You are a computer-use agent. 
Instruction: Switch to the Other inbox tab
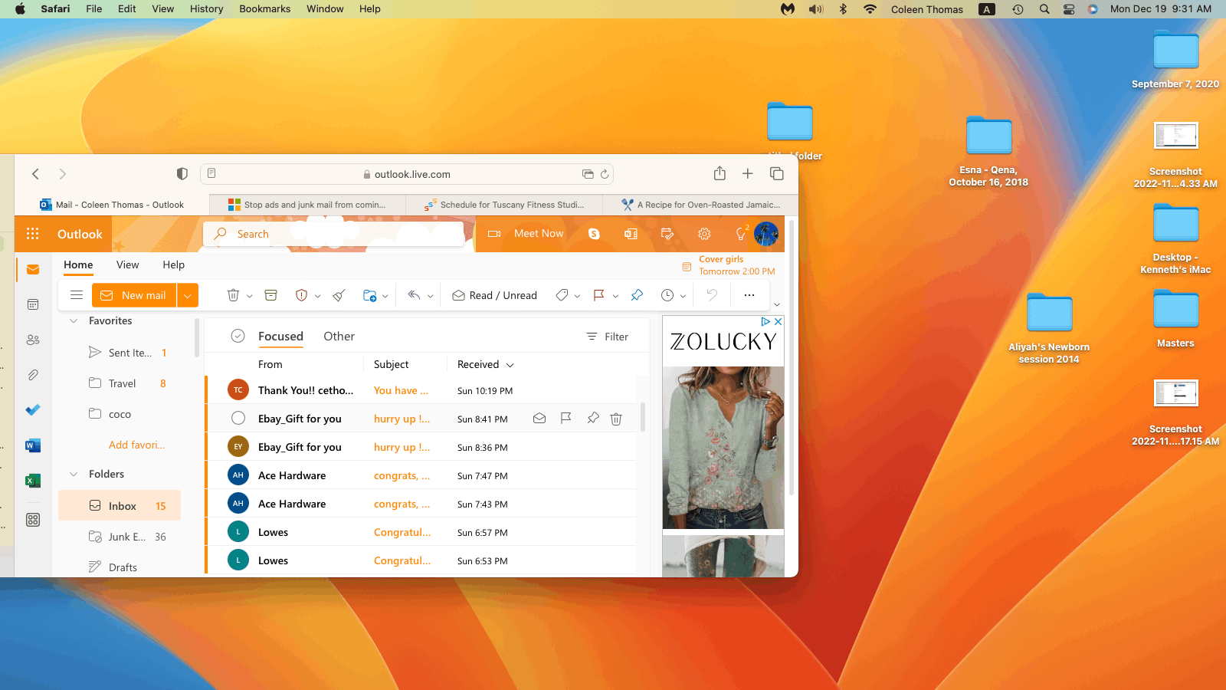pyautogui.click(x=339, y=336)
